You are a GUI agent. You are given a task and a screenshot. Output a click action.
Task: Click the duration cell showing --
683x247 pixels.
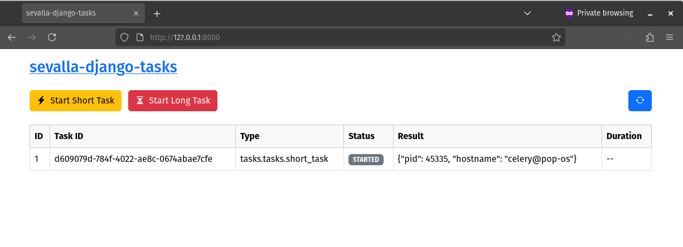[627, 159]
